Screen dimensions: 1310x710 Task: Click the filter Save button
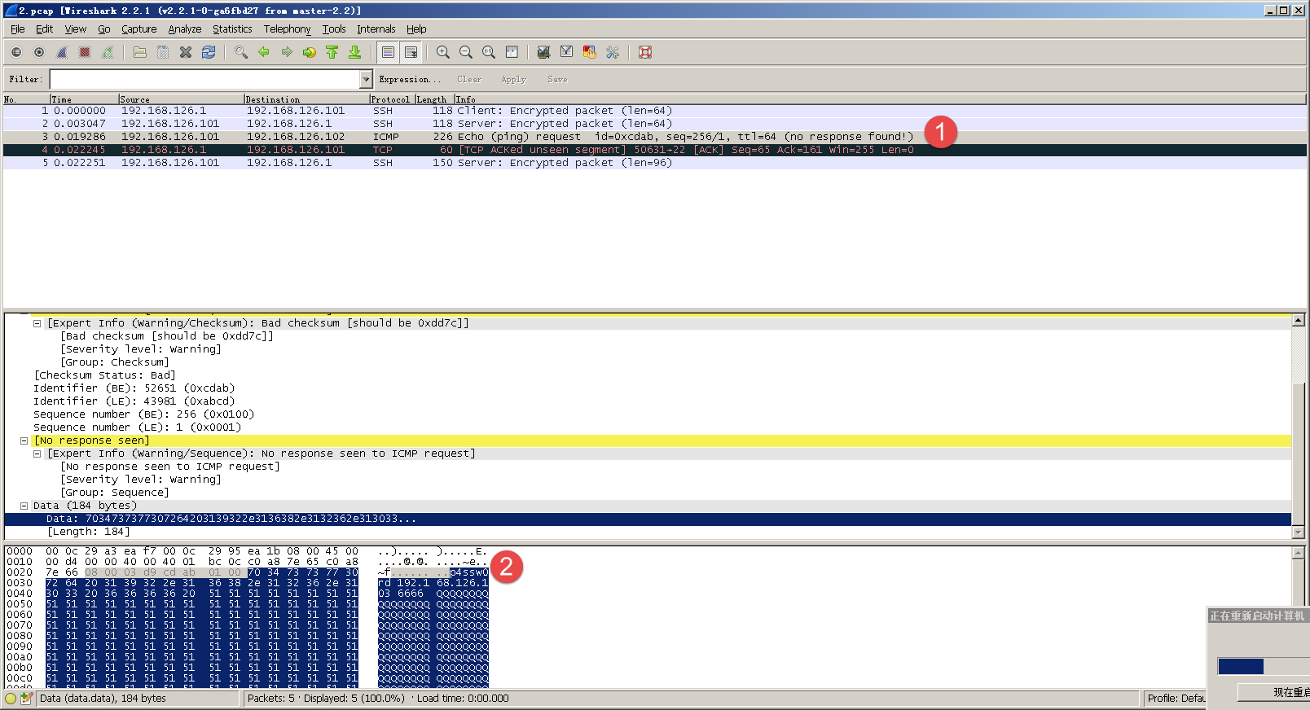click(558, 80)
